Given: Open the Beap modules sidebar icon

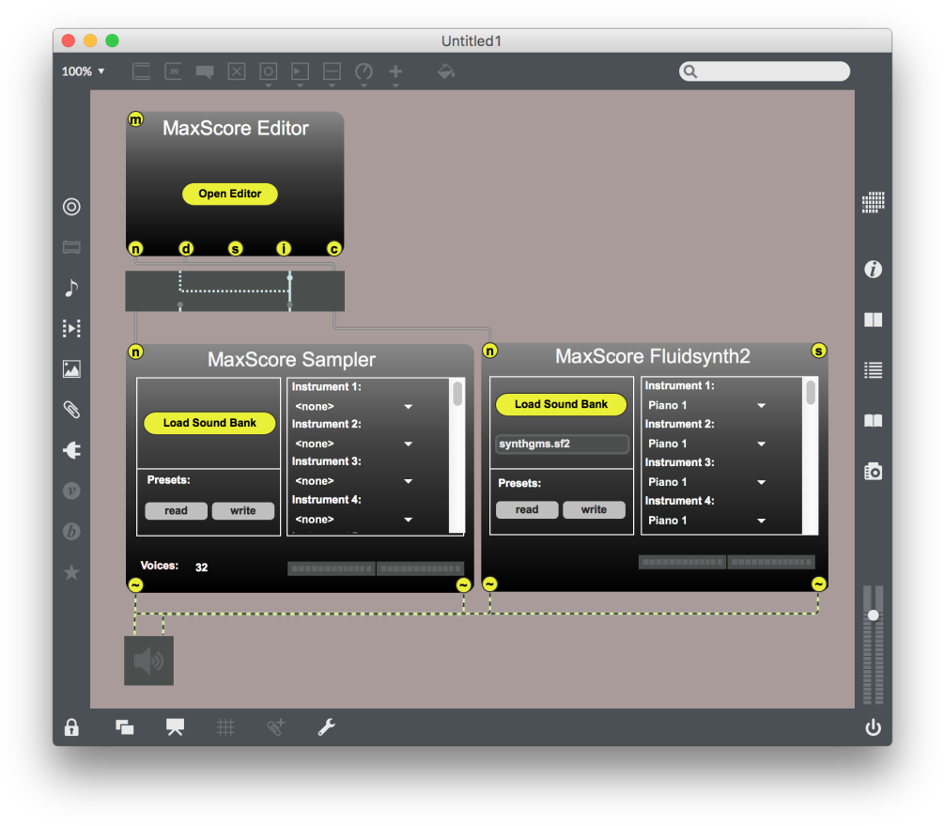Looking at the screenshot, I should click(x=71, y=247).
